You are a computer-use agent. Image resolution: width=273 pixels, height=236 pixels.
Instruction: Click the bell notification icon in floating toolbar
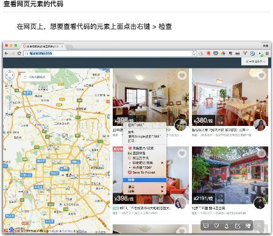click(227, 226)
